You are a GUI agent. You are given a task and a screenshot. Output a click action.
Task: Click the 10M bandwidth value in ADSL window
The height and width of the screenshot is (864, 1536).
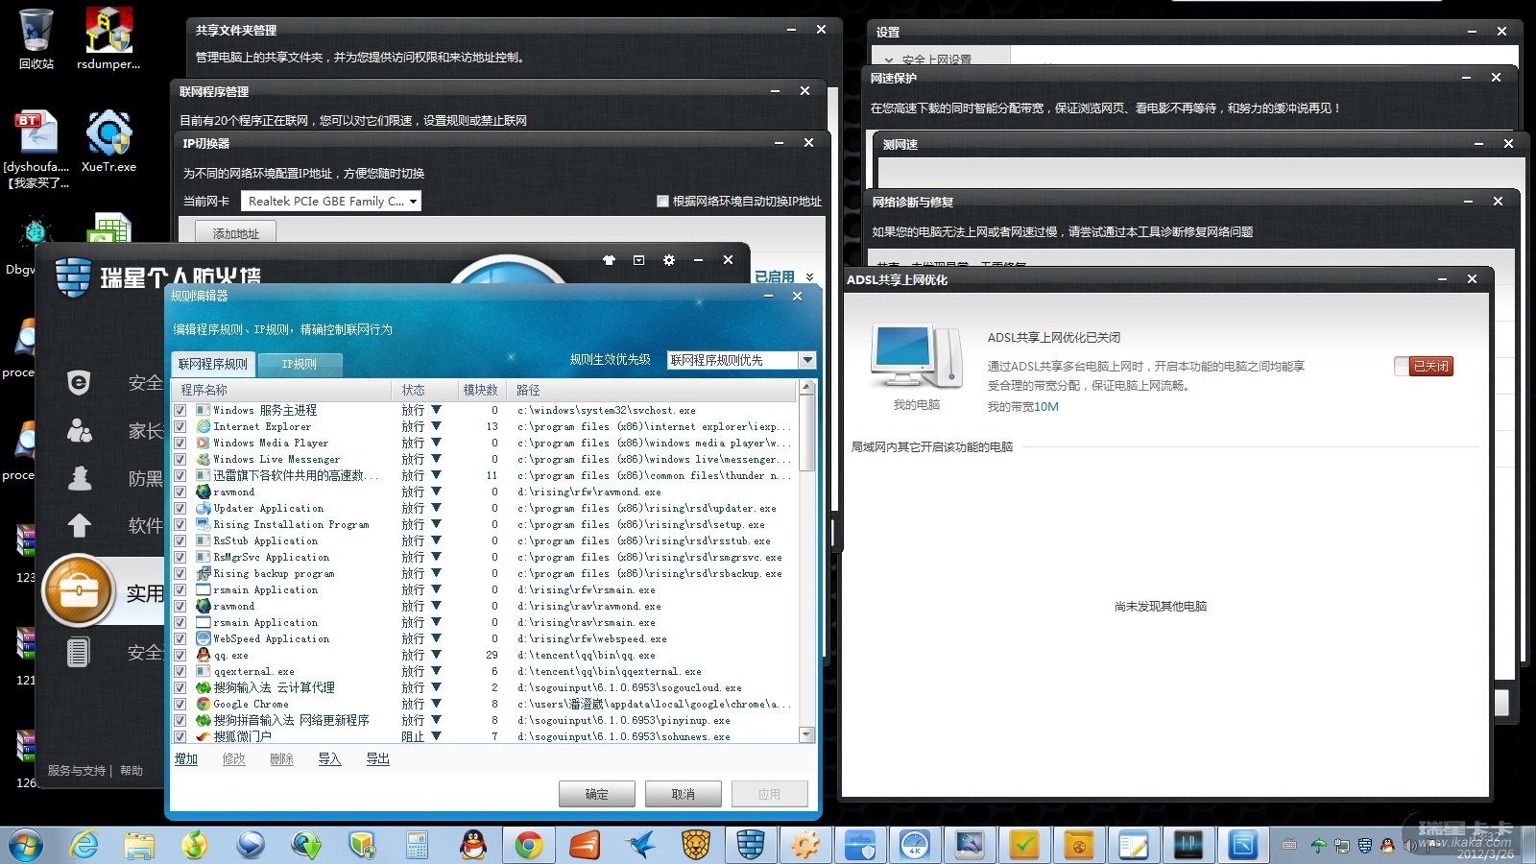coord(1046,407)
